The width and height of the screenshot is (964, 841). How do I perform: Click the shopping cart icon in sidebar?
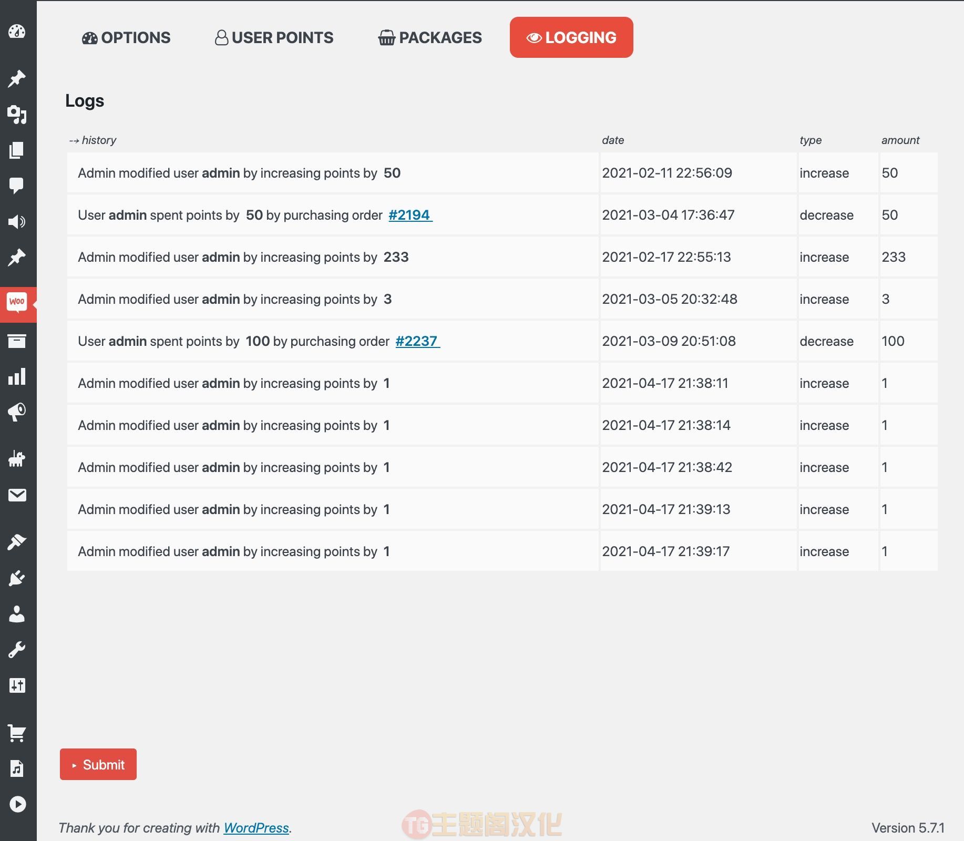point(17,733)
